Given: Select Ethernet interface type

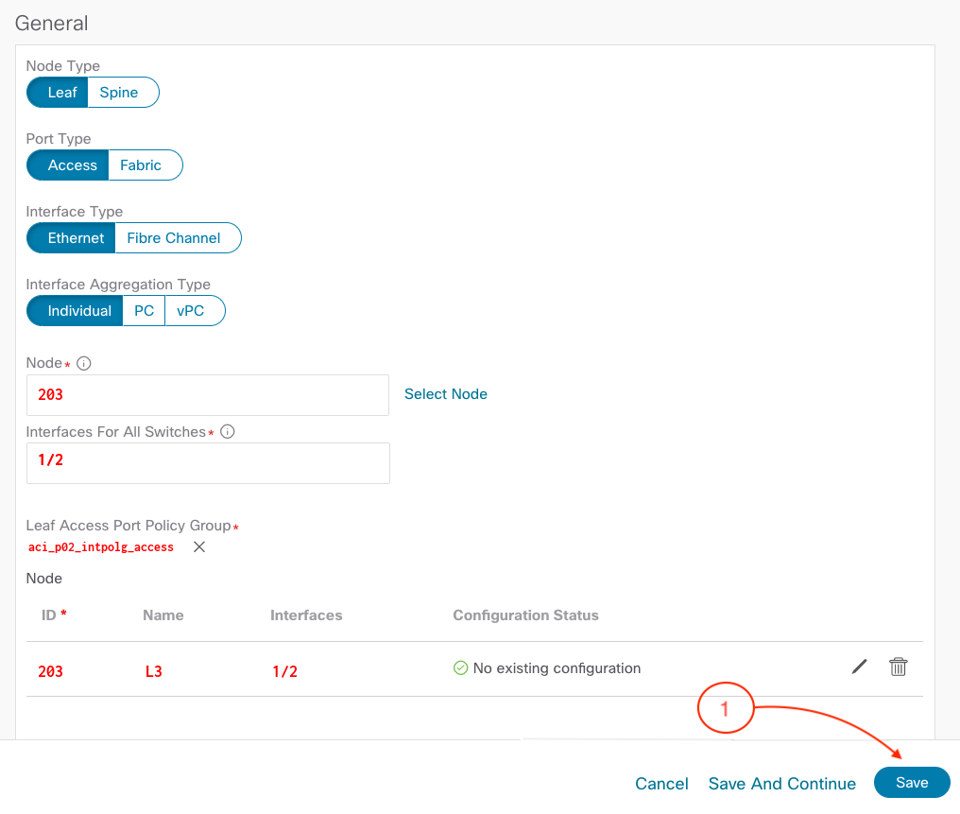Looking at the screenshot, I should [x=72, y=238].
